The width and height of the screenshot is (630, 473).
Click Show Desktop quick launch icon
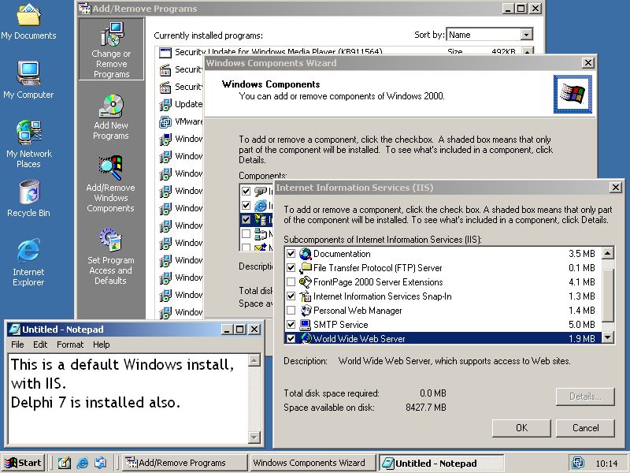coord(65,464)
